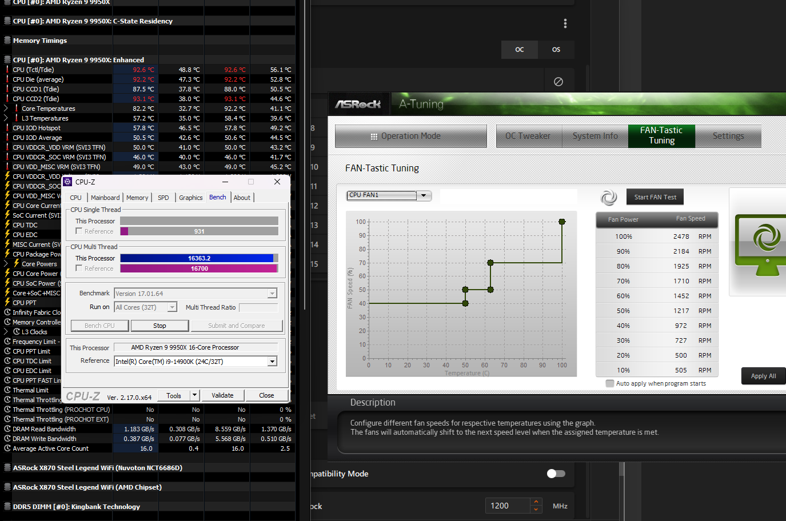This screenshot has width=786, height=521.
Task: Click thermometer icon of CPU (Tctl/Tdie) row
Action: [x=7, y=70]
